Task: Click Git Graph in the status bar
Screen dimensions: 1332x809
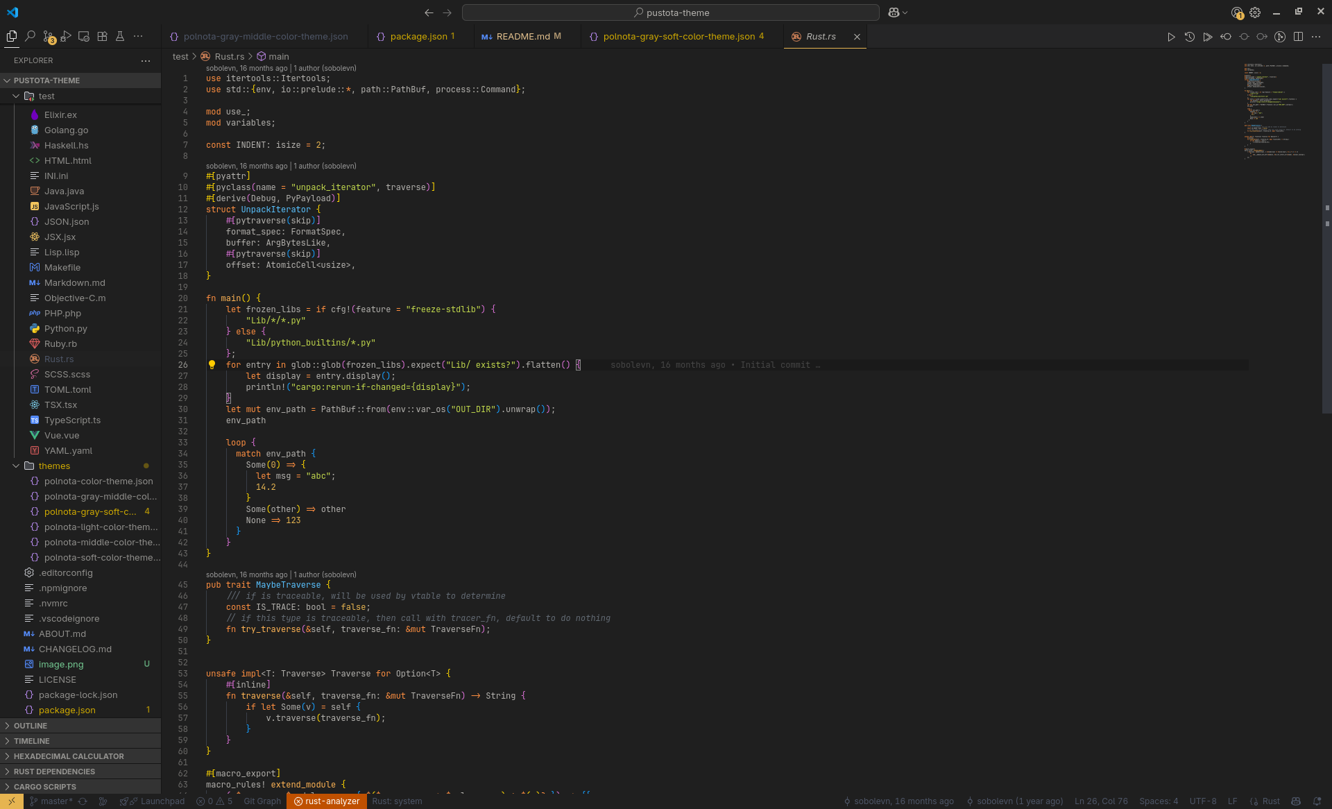Action: point(262,801)
